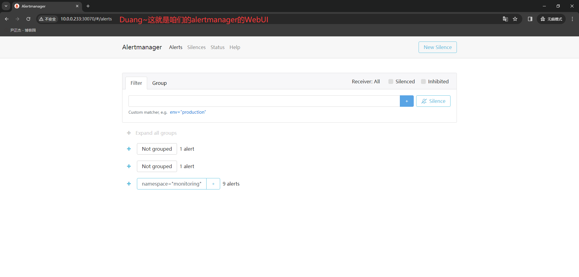The image size is (579, 277).
Task: Click the Silence bell-slash icon button
Action: tap(433, 101)
